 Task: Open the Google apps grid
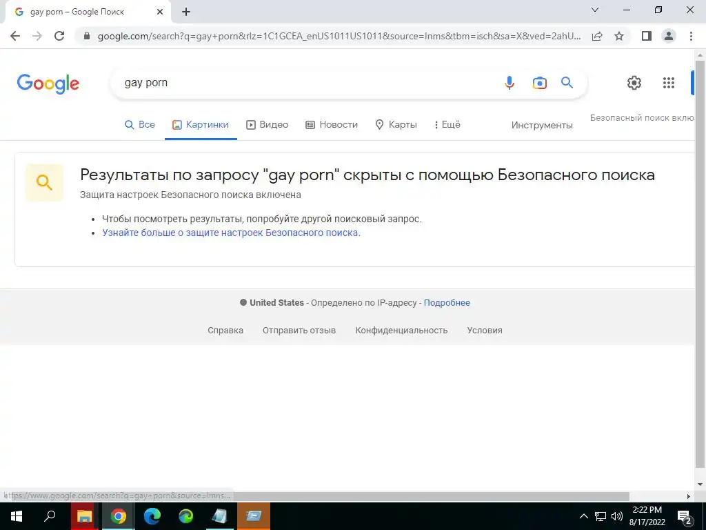(x=669, y=83)
